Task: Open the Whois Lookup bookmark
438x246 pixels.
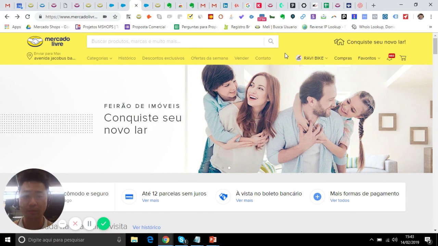Action: tap(373, 27)
